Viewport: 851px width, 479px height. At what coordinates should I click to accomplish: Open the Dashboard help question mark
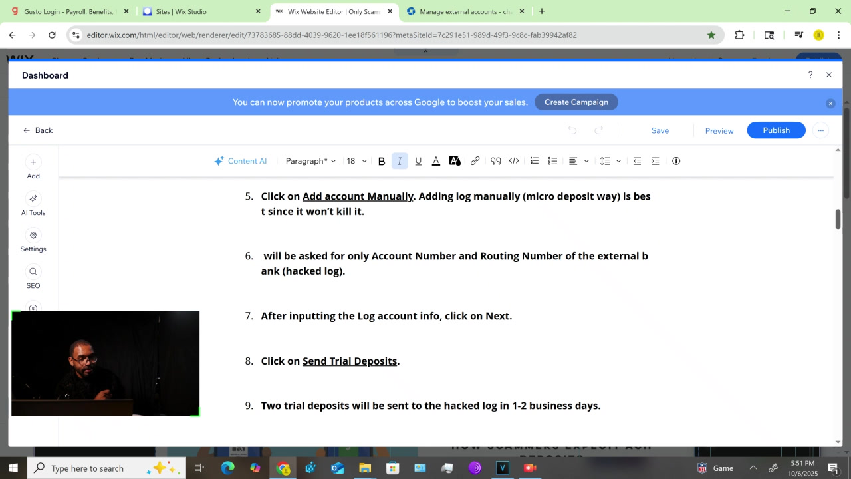[x=810, y=75]
